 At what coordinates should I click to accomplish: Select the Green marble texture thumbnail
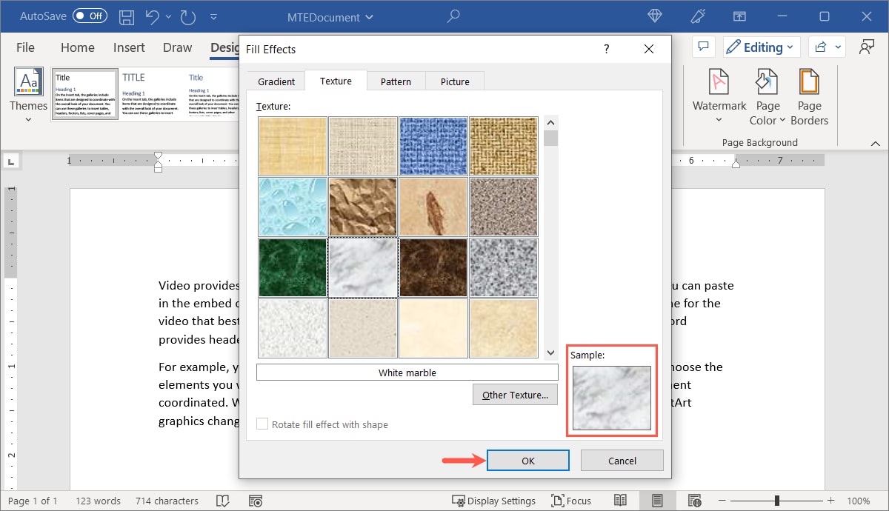[292, 267]
